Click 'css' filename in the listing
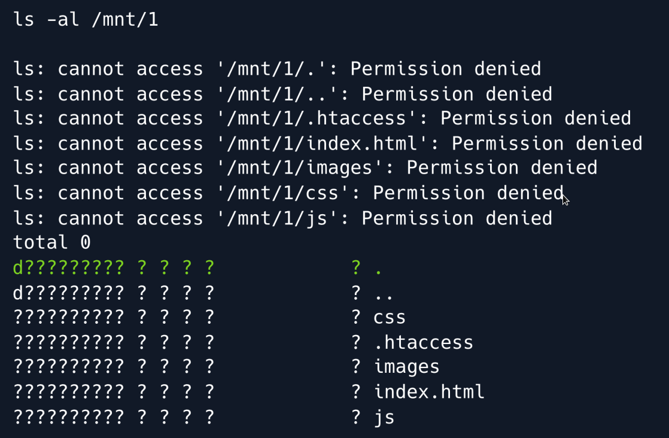The width and height of the screenshot is (669, 438). click(390, 317)
